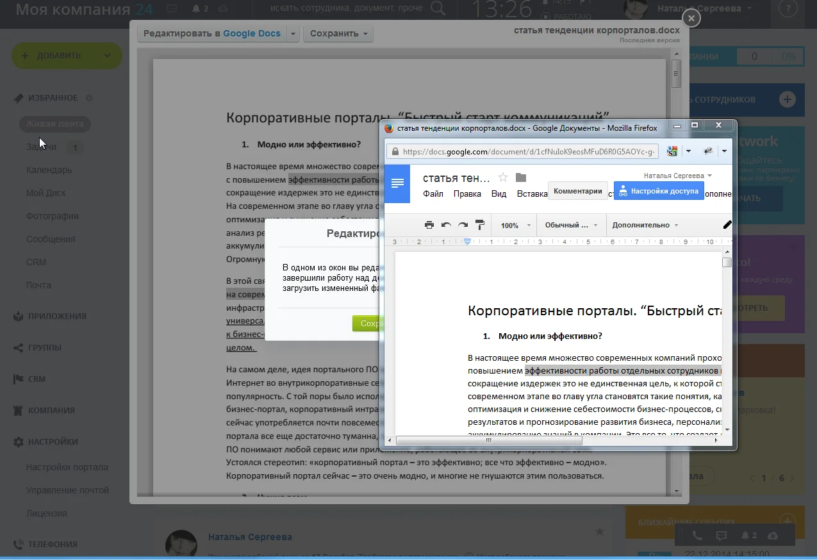Open the Обычный paragraph style dropdown
The image size is (817, 560).
pos(571,225)
